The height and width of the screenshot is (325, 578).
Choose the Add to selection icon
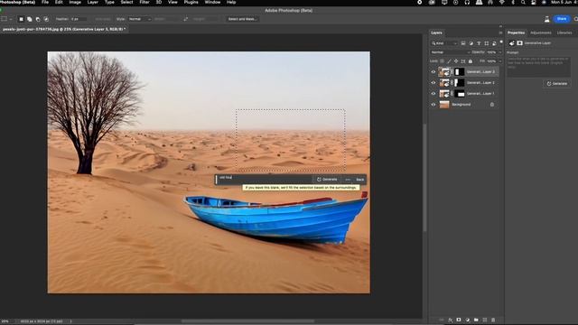pos(30,19)
